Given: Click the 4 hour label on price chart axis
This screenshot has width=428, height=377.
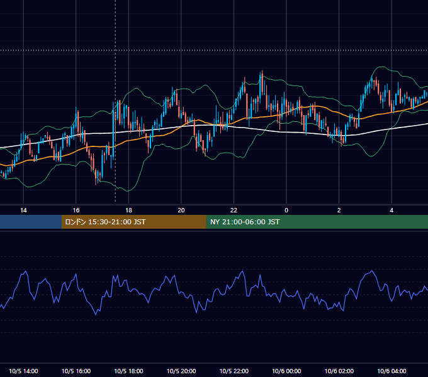Looking at the screenshot, I should [391, 210].
